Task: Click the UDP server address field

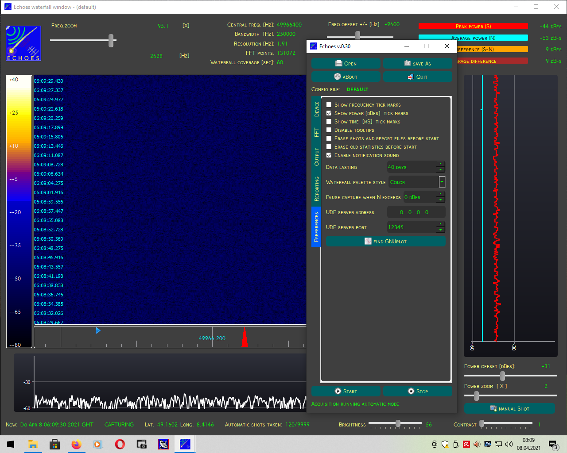Action: [416, 212]
